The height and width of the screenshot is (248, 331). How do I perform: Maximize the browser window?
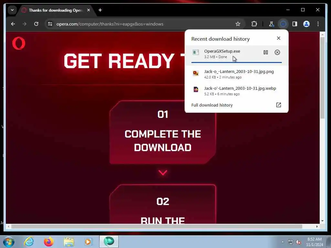(303, 10)
